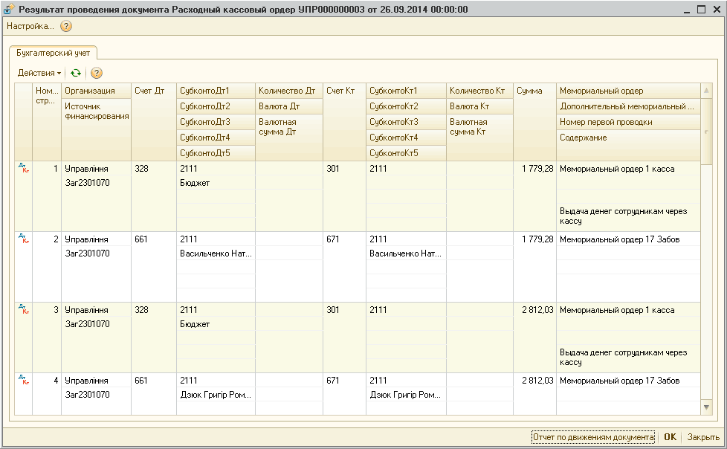This screenshot has width=727, height=449.
Task: Open the Настройка... settings menu
Action: [30, 26]
